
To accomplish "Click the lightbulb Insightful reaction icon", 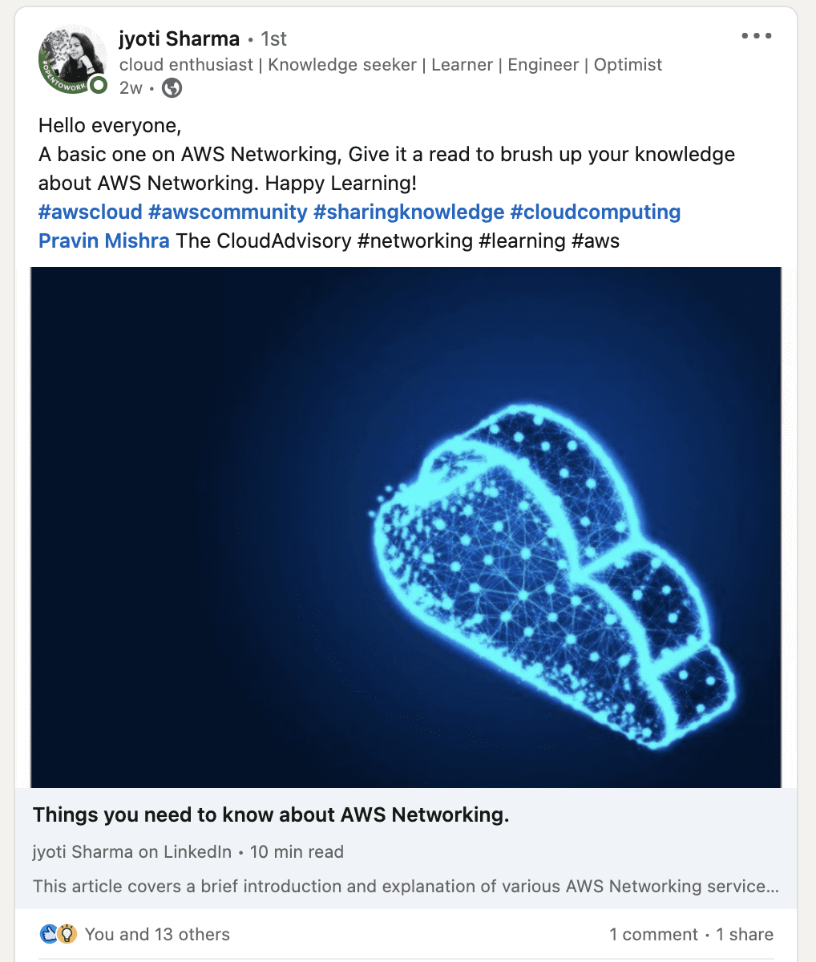I will (x=67, y=934).
